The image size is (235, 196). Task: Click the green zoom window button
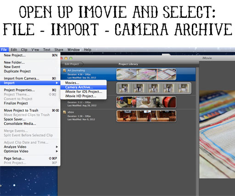point(71,58)
